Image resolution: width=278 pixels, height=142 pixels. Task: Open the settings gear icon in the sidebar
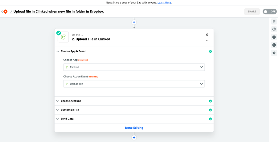(274, 53)
